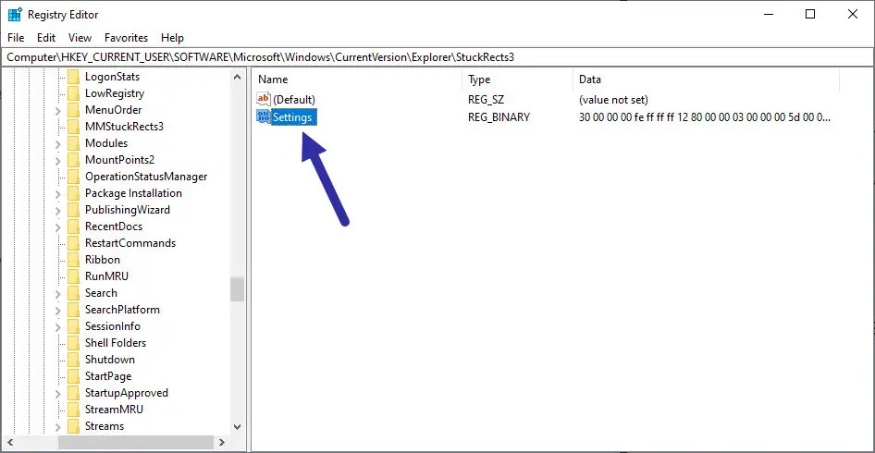The height and width of the screenshot is (453, 875).
Task: Click the horizontal scroll left arrow
Action: tap(12, 443)
